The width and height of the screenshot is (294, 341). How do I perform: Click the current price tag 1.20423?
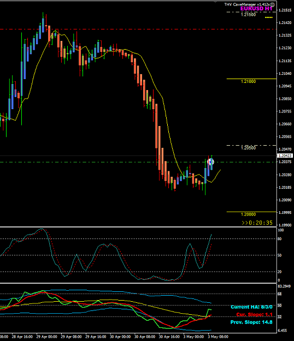pos(285,155)
